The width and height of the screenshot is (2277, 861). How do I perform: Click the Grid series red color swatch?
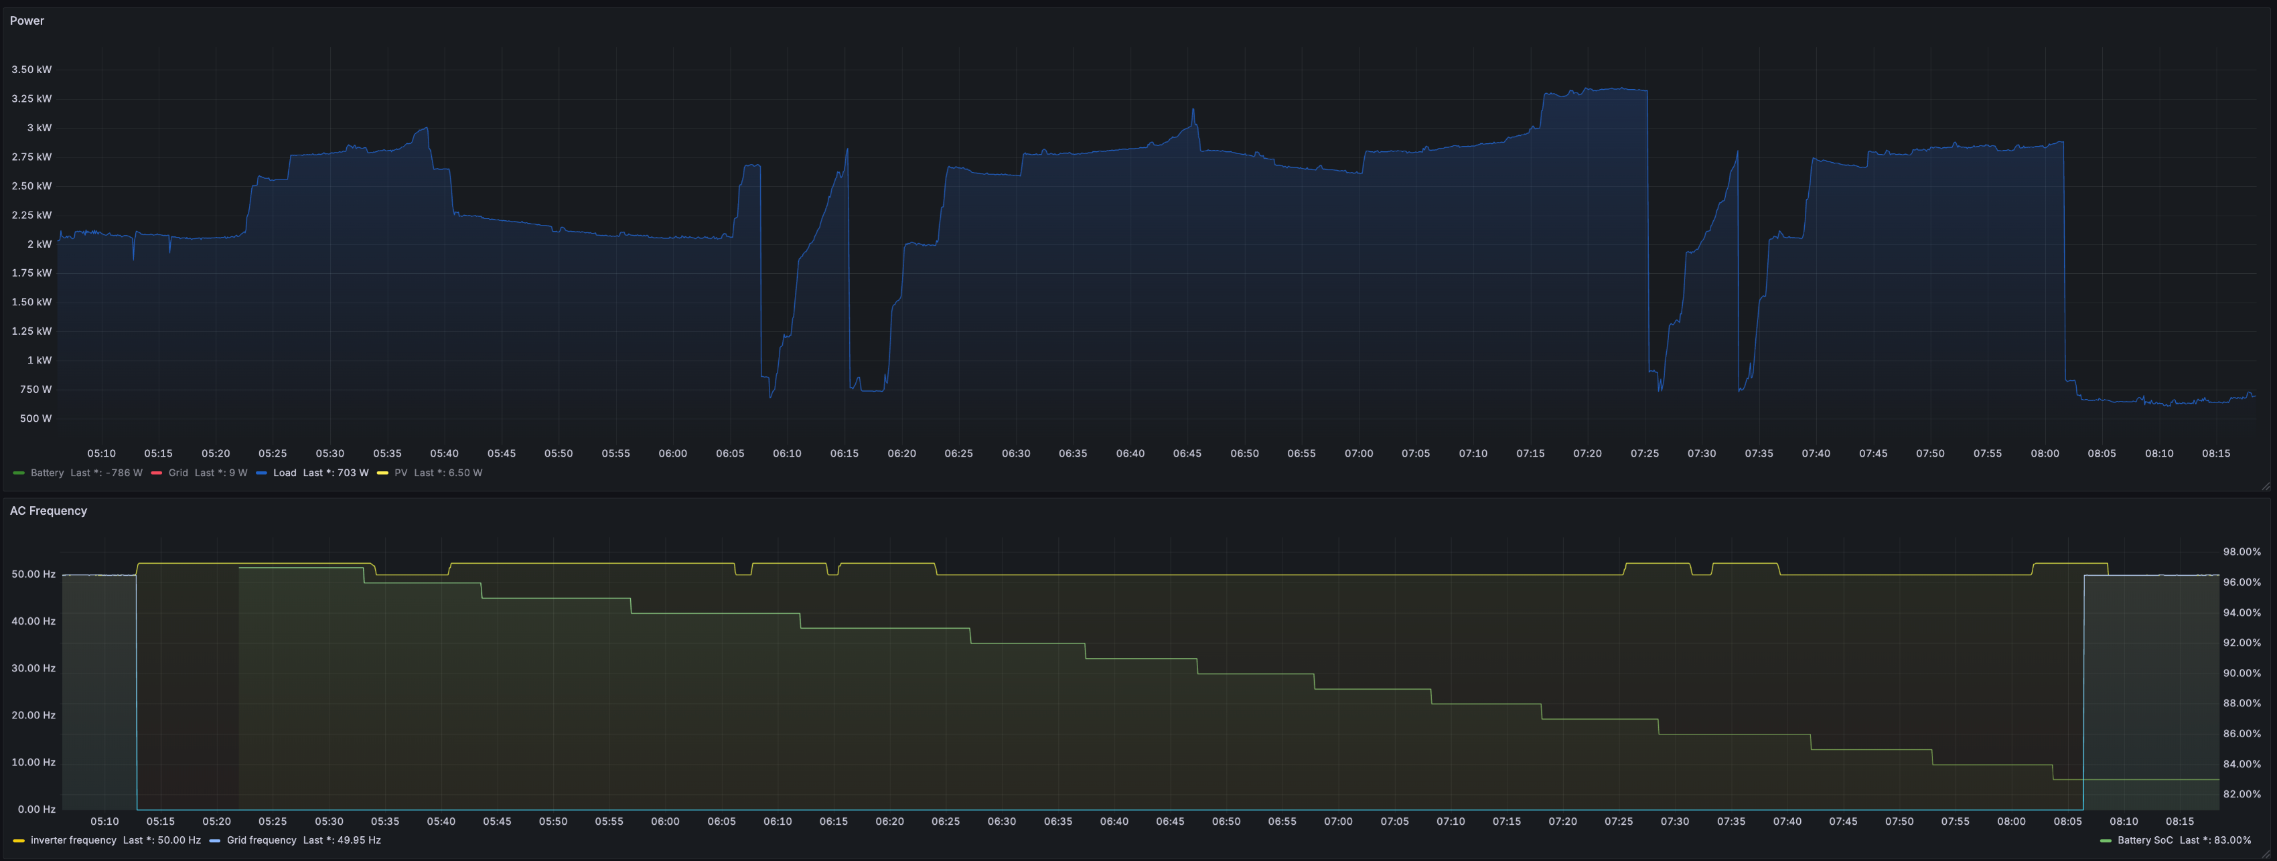pyautogui.click(x=157, y=473)
